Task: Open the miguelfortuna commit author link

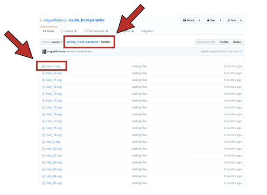Action: [x=56, y=51]
